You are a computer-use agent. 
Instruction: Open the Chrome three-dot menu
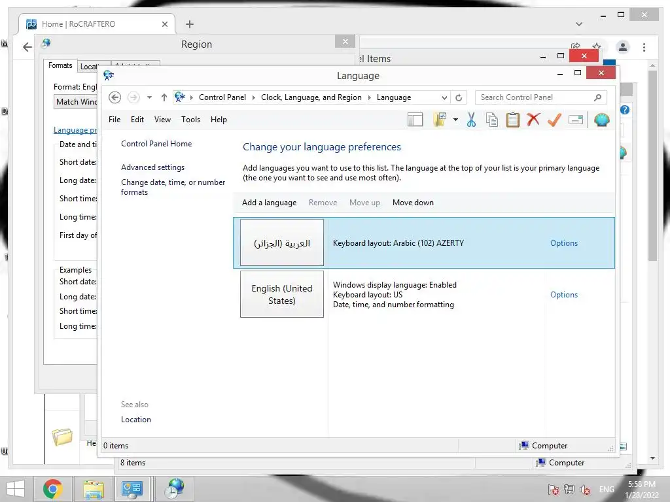pyautogui.click(x=644, y=47)
